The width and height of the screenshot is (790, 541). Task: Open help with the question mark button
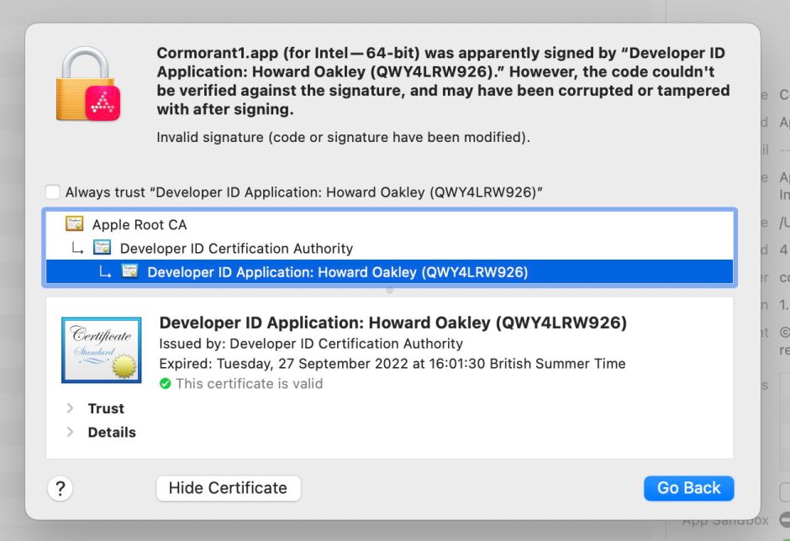61,488
